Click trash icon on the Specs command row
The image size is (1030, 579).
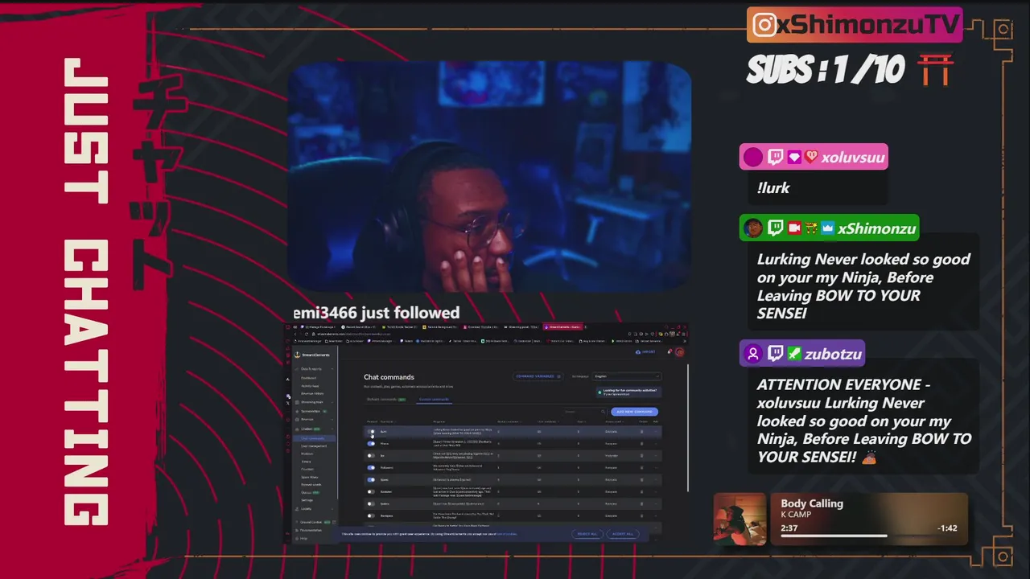tap(641, 479)
